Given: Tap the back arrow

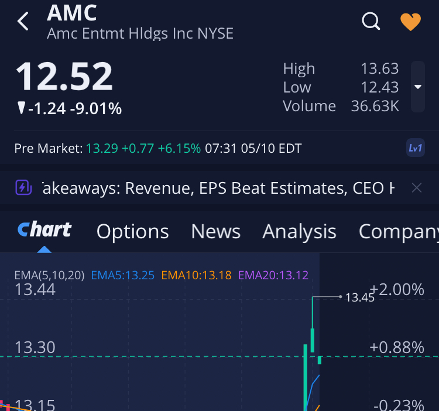Looking at the screenshot, I should [x=23, y=22].
